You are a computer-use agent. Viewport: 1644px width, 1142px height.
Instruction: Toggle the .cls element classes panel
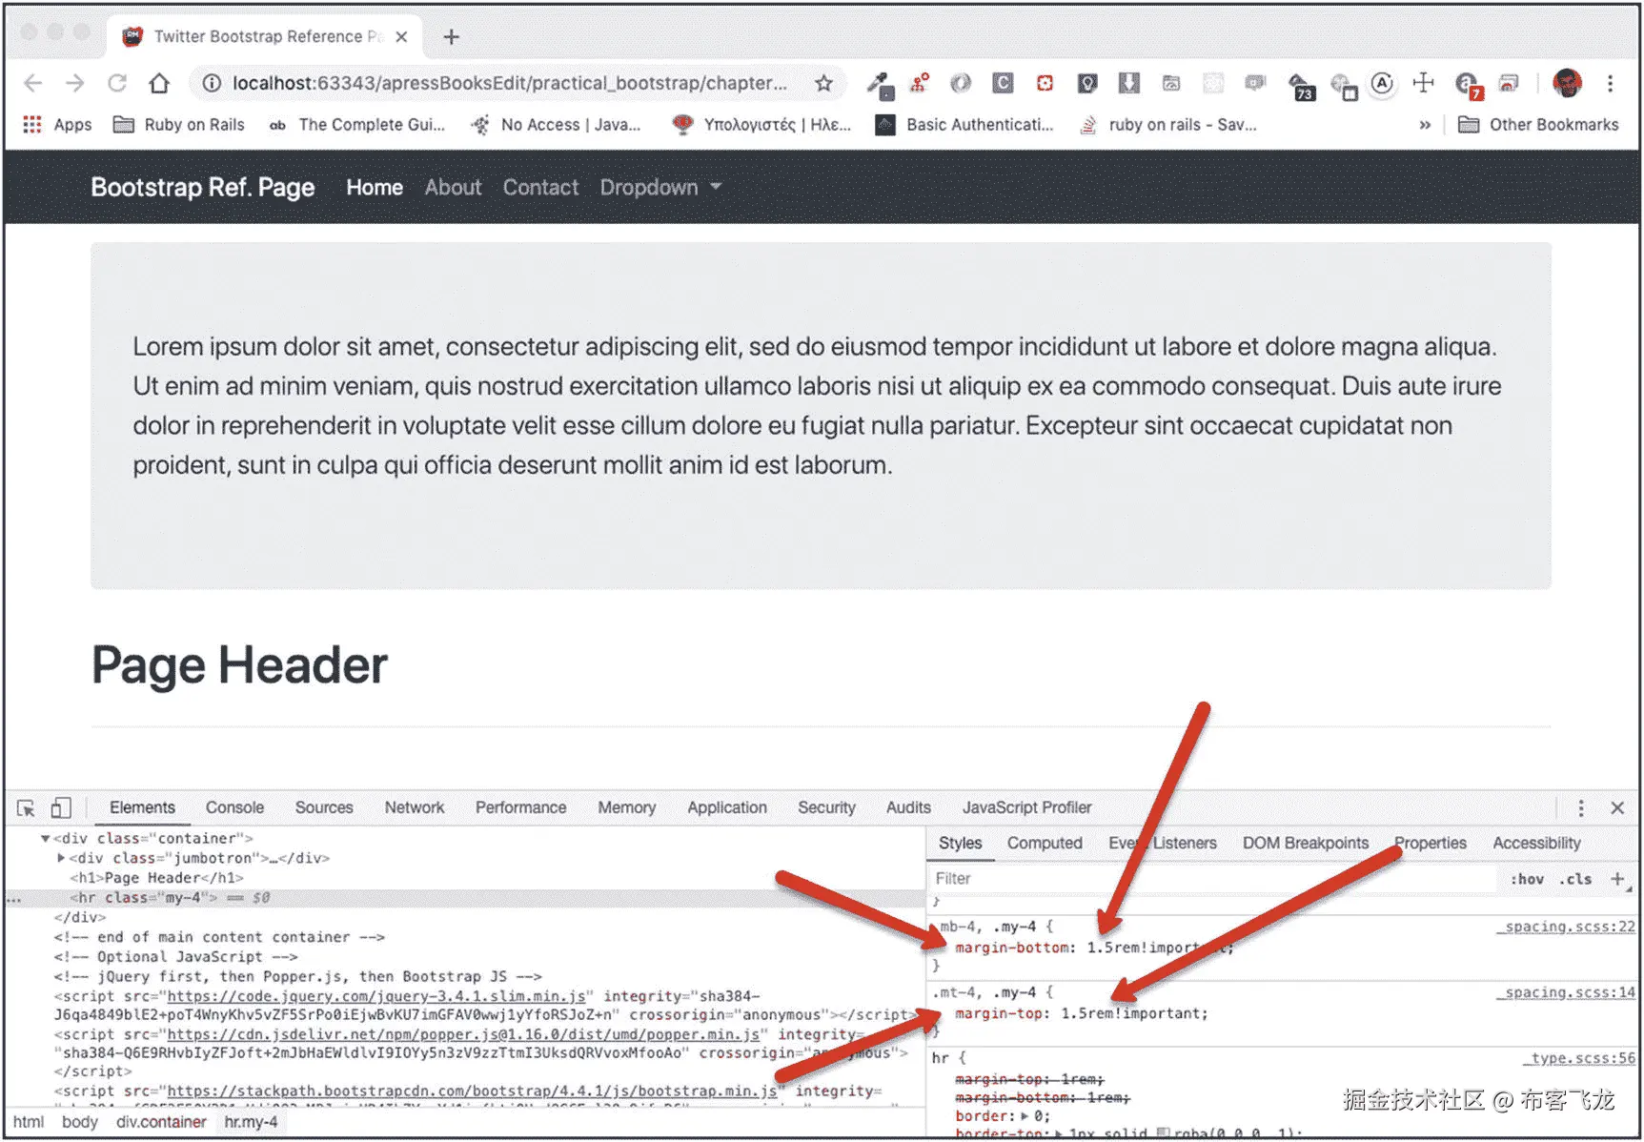[x=1575, y=879]
